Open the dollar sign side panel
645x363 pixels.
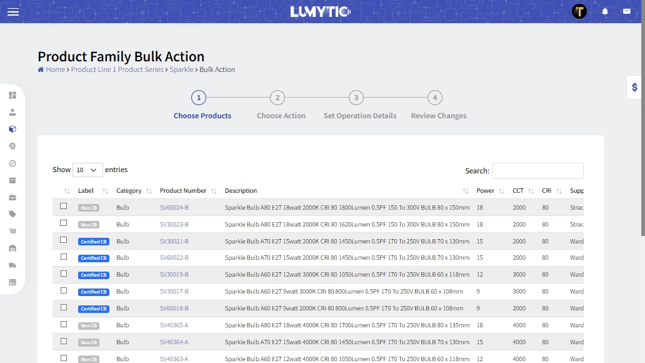click(635, 88)
